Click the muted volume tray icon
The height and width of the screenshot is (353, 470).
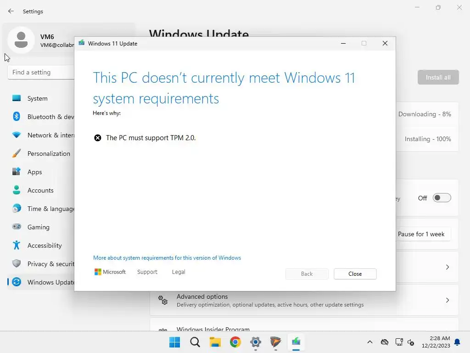tap(411, 342)
